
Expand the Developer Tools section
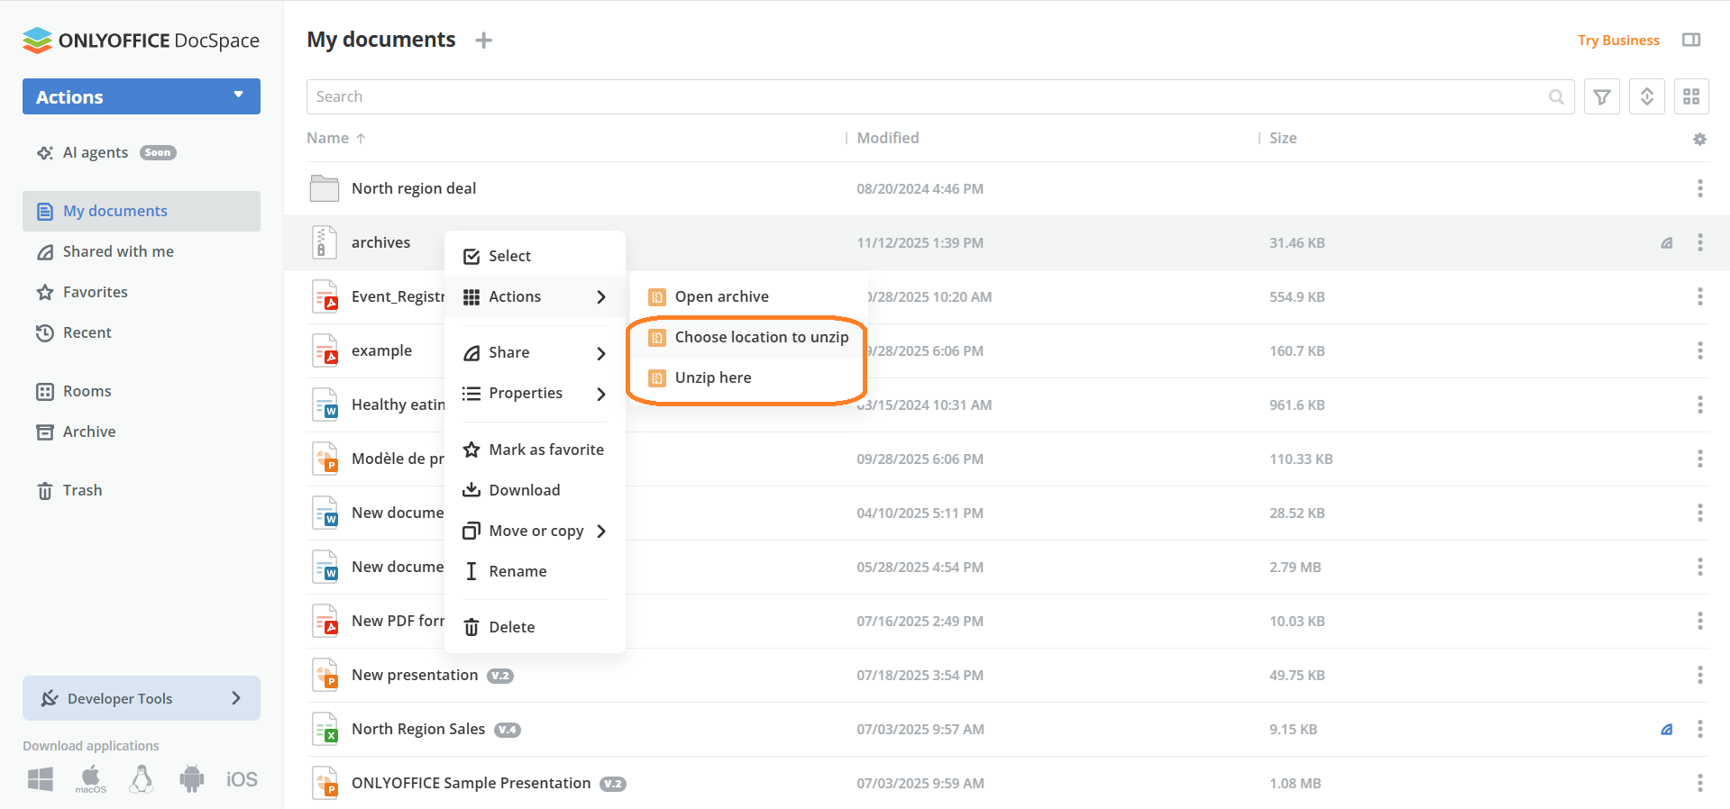(142, 698)
